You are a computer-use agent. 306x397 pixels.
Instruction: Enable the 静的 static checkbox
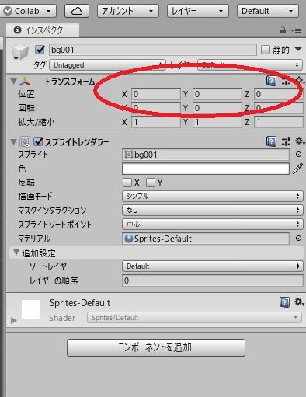coord(266,50)
